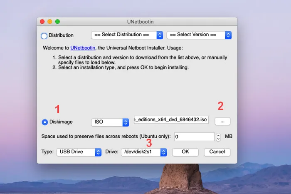
Task: Open the ISO disk image type dropdown
Action: 110,122
